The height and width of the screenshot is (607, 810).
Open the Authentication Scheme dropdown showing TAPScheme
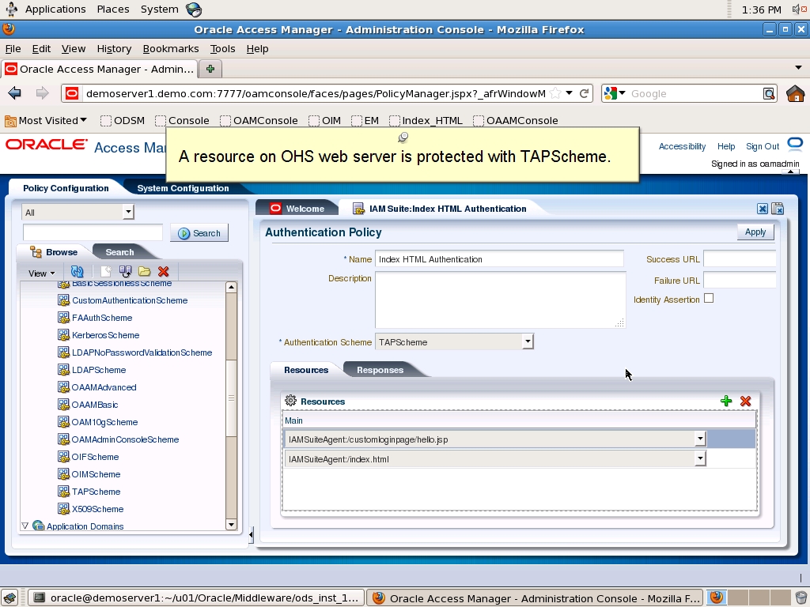pyautogui.click(x=526, y=341)
